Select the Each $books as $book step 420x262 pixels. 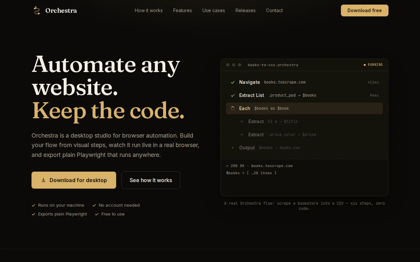pos(304,108)
